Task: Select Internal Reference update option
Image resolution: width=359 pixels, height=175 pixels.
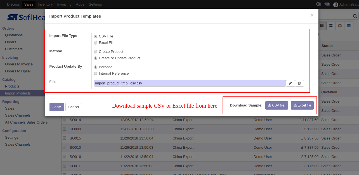Action: 96,74
